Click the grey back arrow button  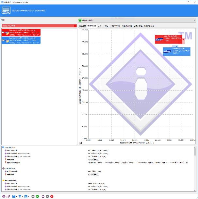pos(33,196)
